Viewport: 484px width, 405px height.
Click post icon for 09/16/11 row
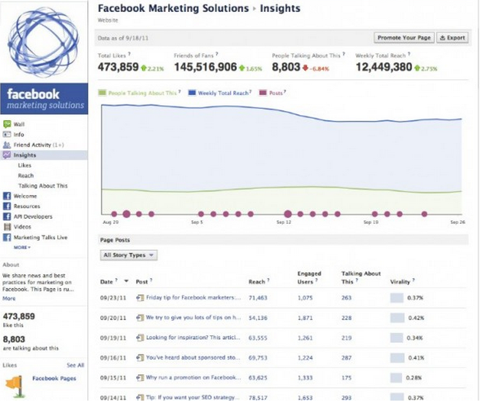tap(142, 360)
